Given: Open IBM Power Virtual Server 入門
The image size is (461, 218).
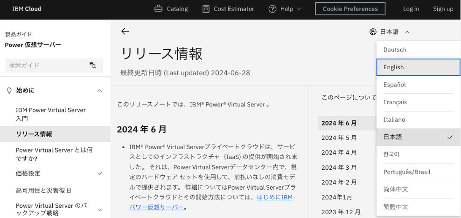Looking at the screenshot, I should pos(51,114).
